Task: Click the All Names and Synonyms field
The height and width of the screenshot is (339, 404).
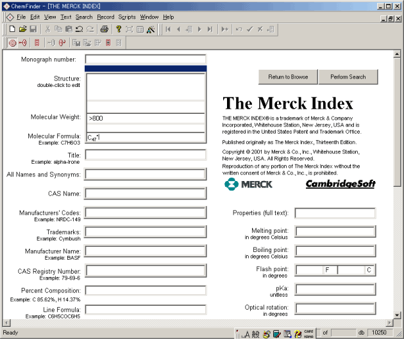Action: point(146,174)
